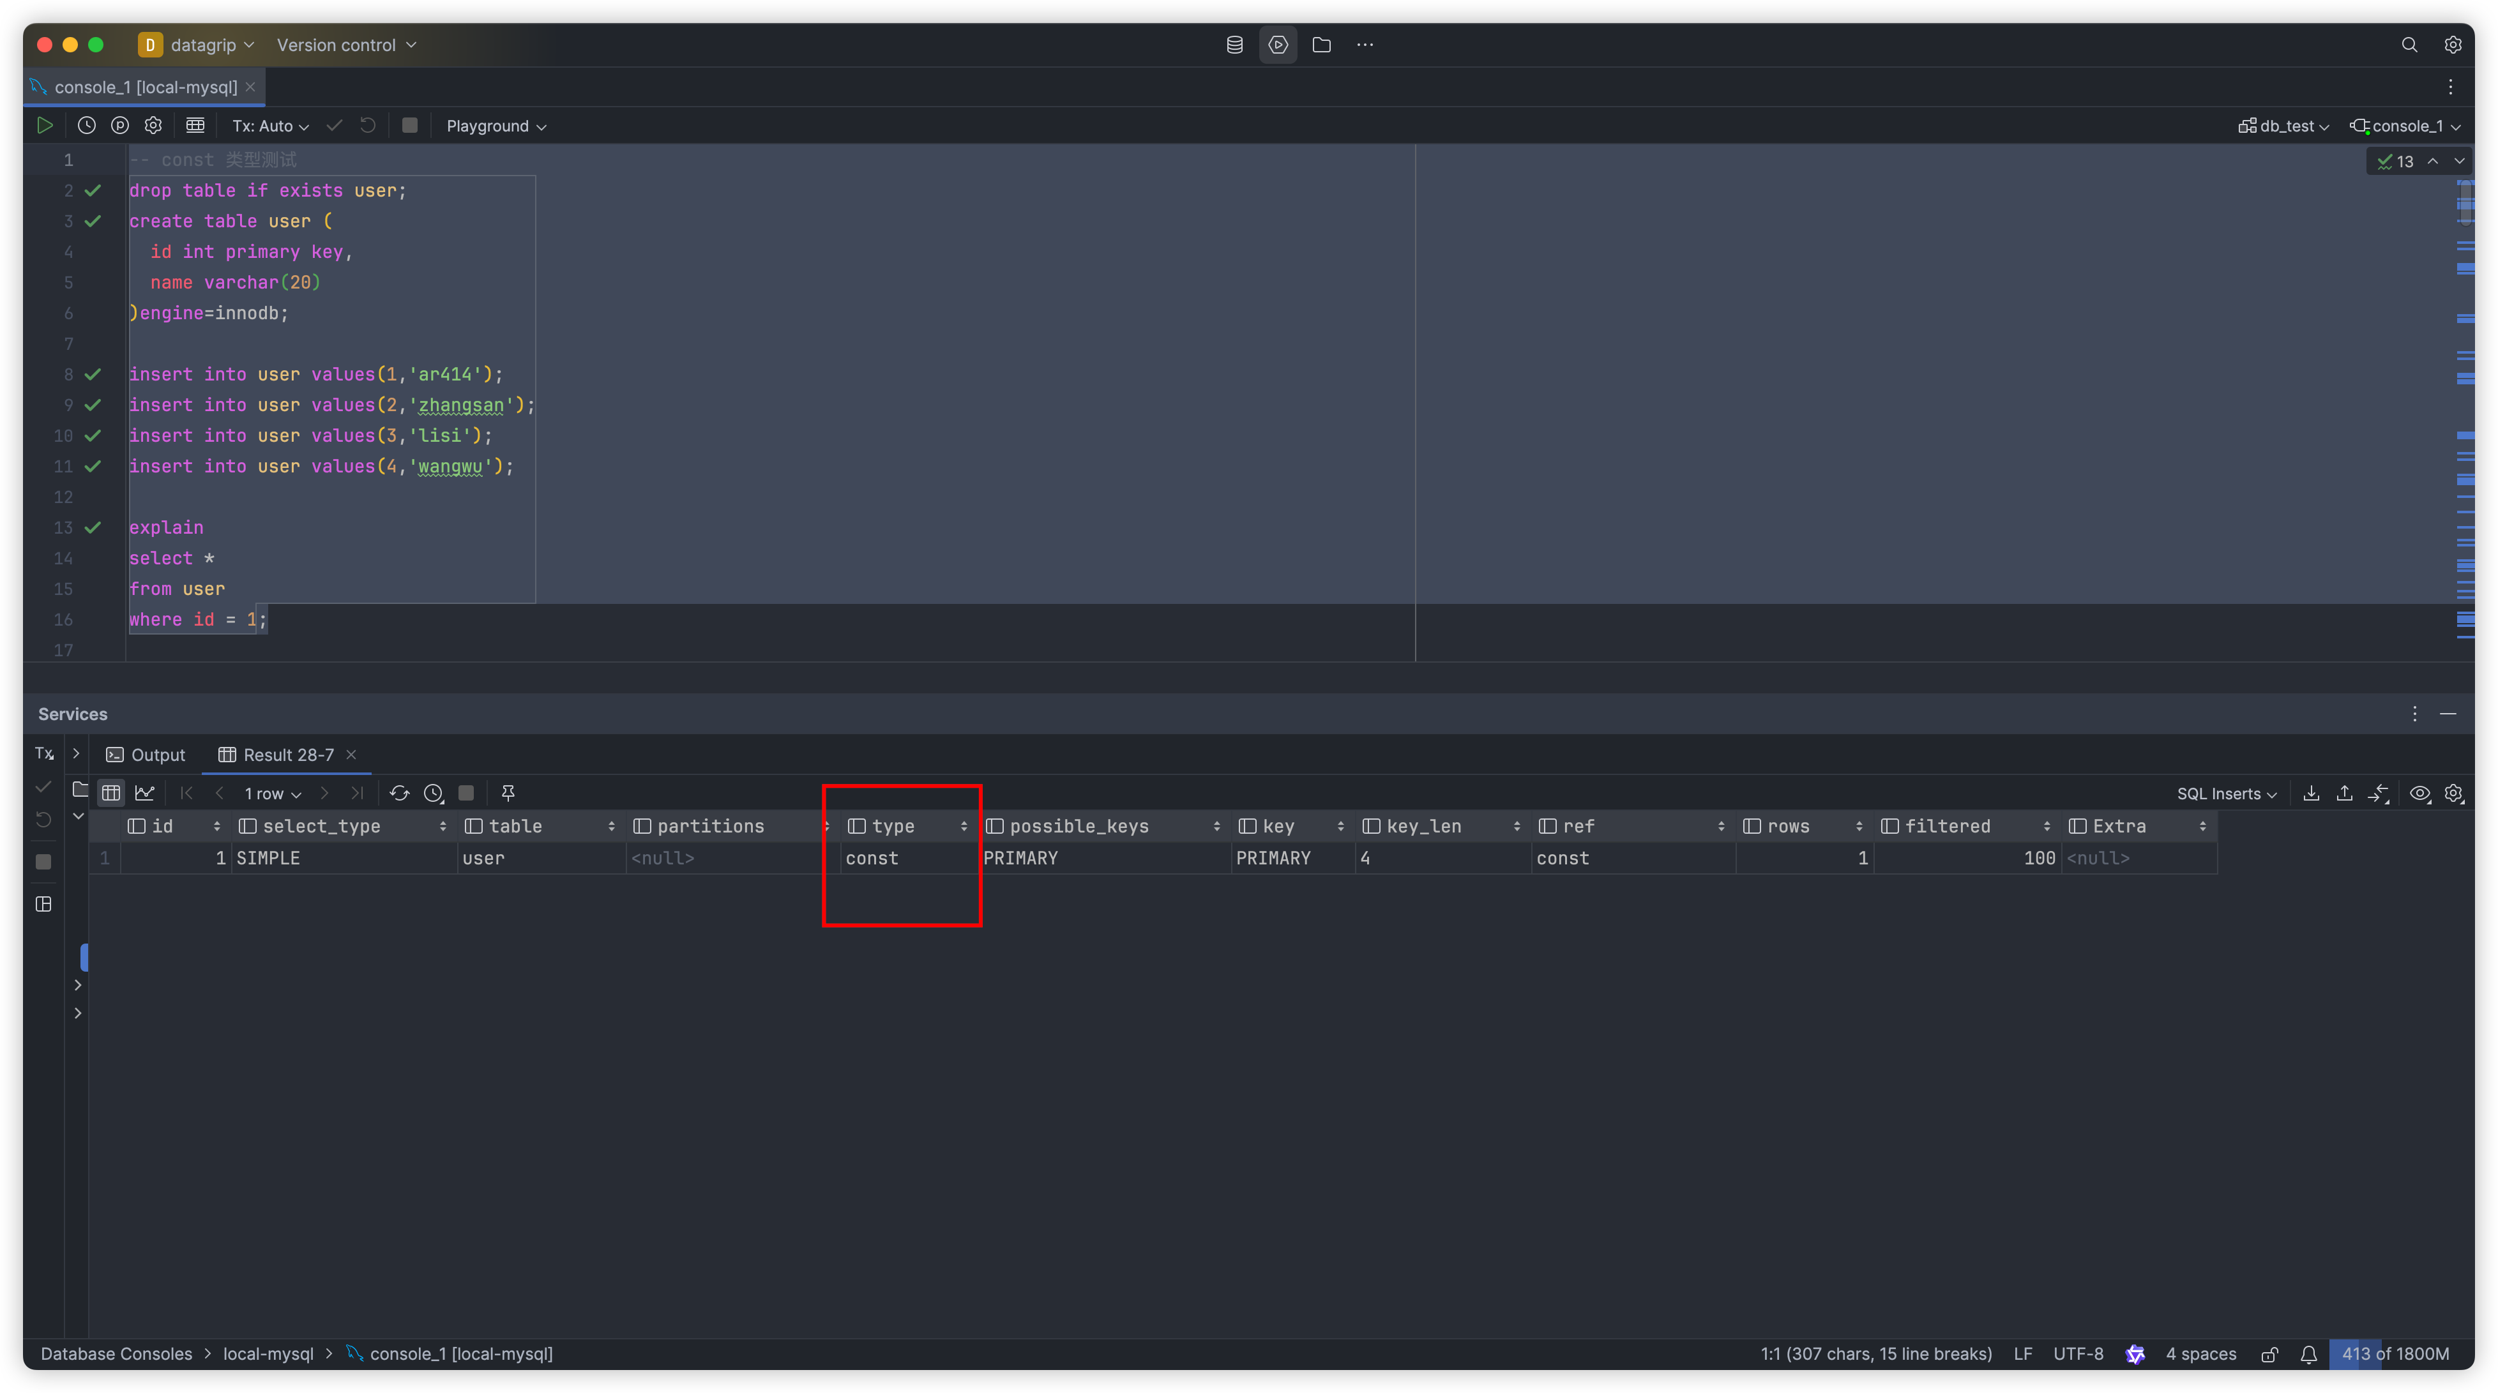The width and height of the screenshot is (2498, 1393).
Task: Expand the 1 row results count dropdown
Action: coord(271,791)
